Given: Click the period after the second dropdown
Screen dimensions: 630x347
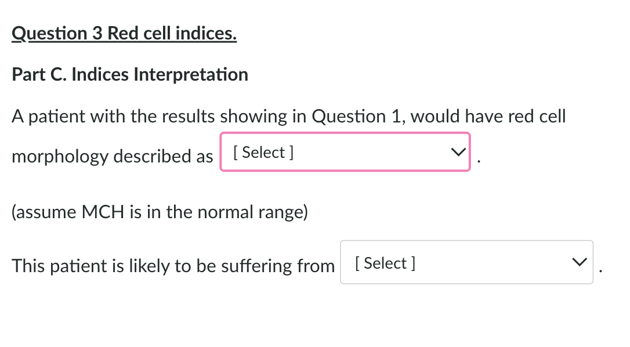Looking at the screenshot, I should pos(600,268).
